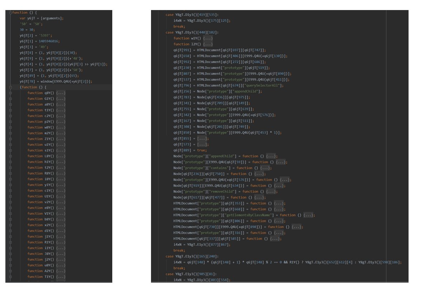The height and width of the screenshot is (292, 429).
Task: Open folded {...} body of function j1Y
Action: (61, 237)
